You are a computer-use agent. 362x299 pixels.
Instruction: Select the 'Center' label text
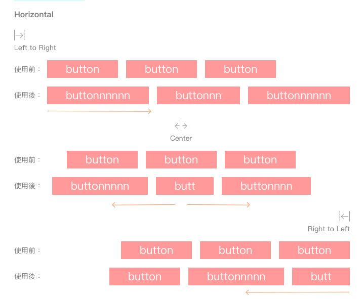tap(181, 138)
